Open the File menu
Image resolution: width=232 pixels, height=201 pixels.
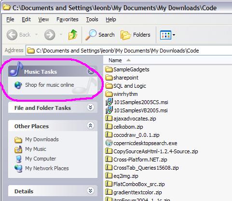(x=10, y=19)
